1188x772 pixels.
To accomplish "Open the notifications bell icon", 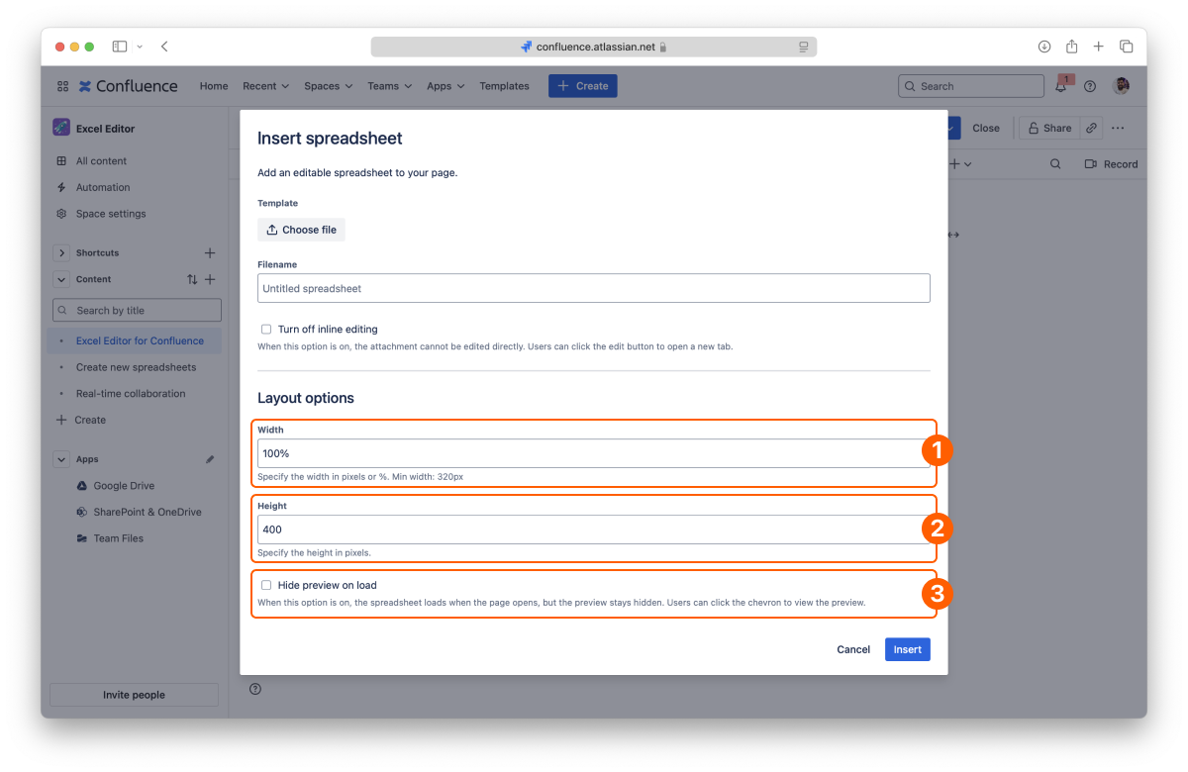I will [x=1061, y=86].
